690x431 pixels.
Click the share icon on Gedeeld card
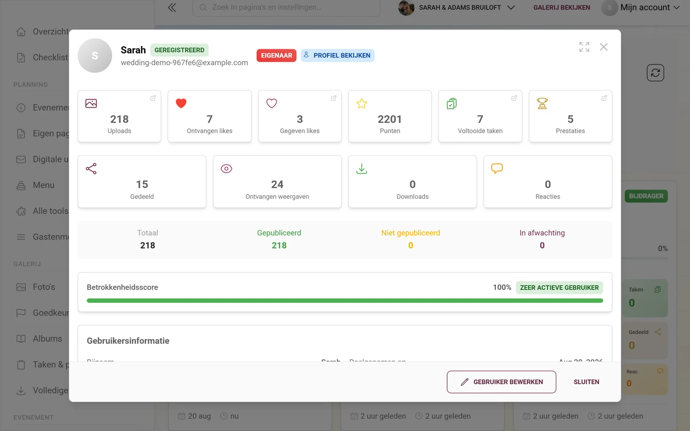coord(91,169)
